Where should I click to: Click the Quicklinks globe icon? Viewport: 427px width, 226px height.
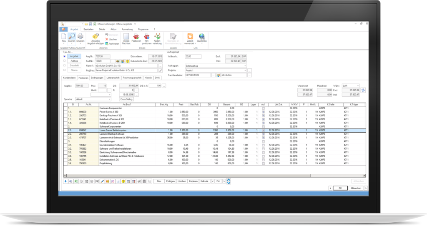pos(202,37)
